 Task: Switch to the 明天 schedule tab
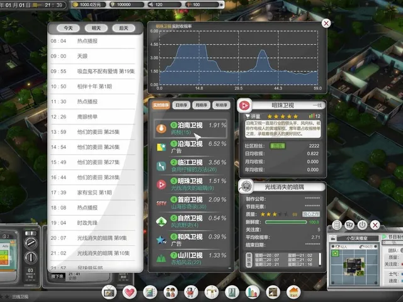click(x=96, y=28)
